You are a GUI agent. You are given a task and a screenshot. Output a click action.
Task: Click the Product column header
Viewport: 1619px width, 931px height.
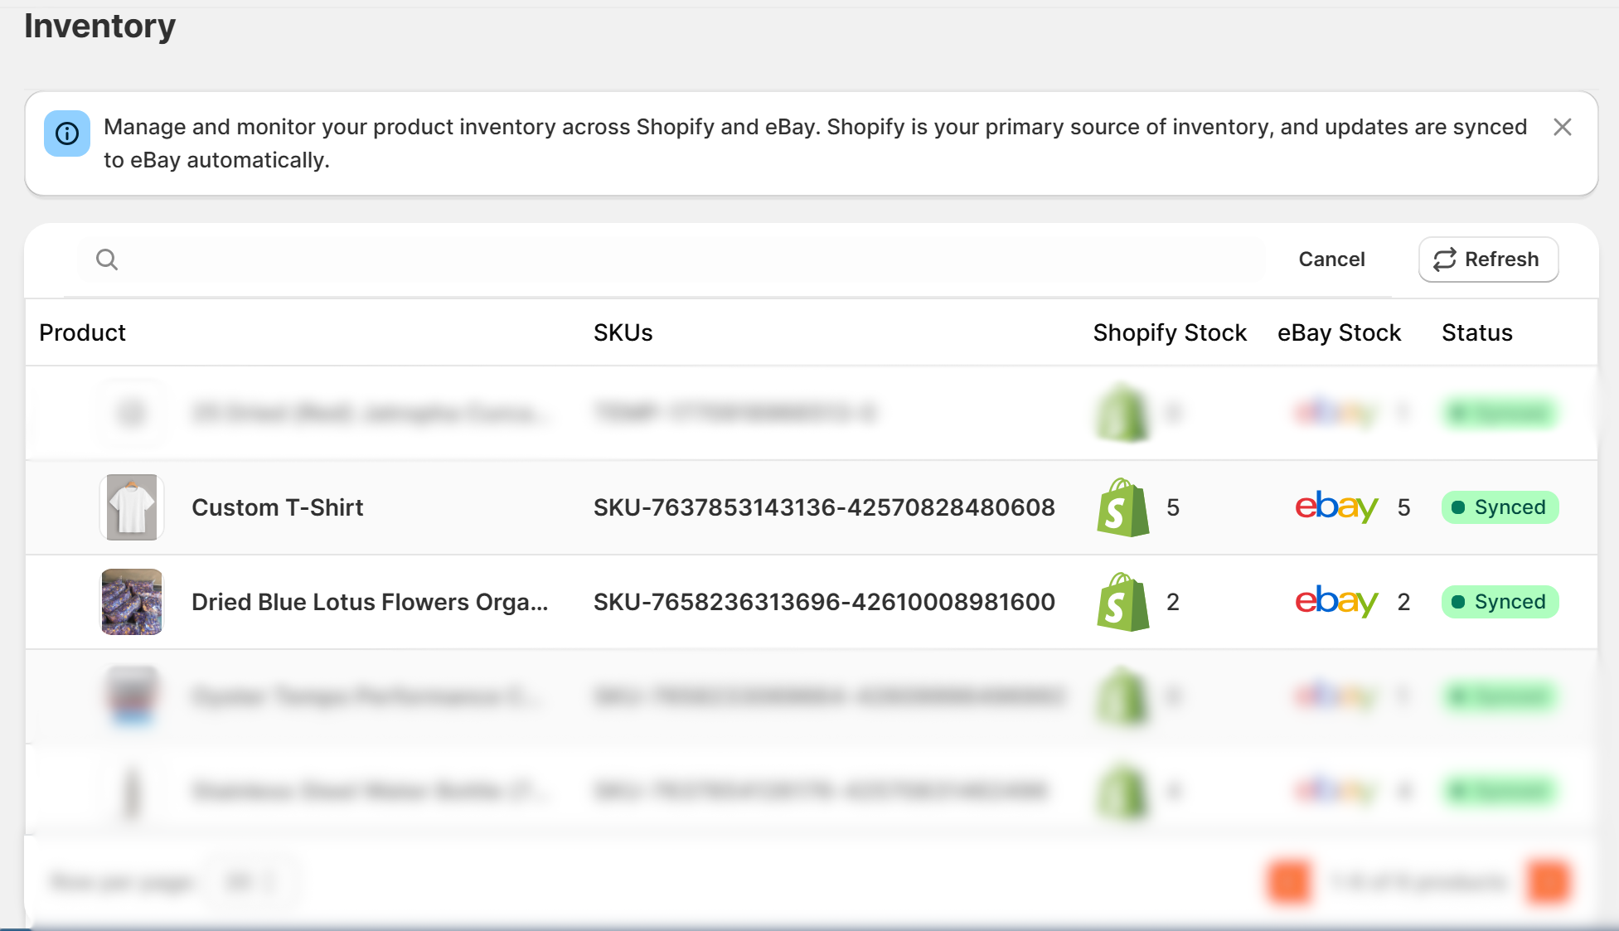click(x=82, y=332)
